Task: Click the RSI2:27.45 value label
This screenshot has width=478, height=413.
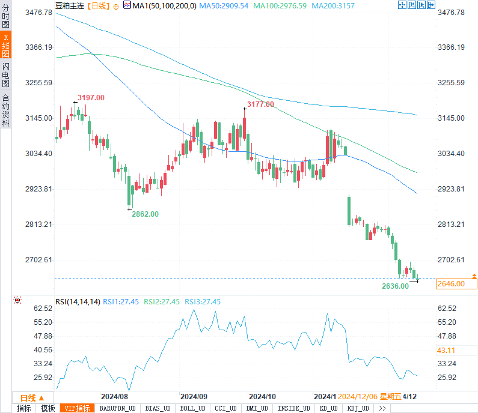Action: [162, 301]
